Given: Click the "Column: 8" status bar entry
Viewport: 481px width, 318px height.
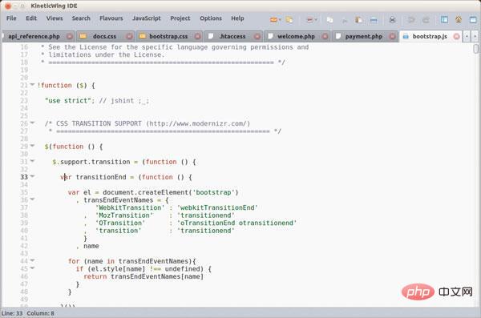Looking at the screenshot, I should (40, 313).
